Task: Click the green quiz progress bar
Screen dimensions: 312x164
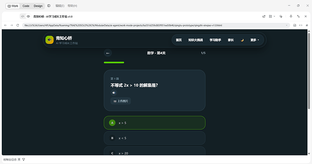Action: [x=114, y=63]
